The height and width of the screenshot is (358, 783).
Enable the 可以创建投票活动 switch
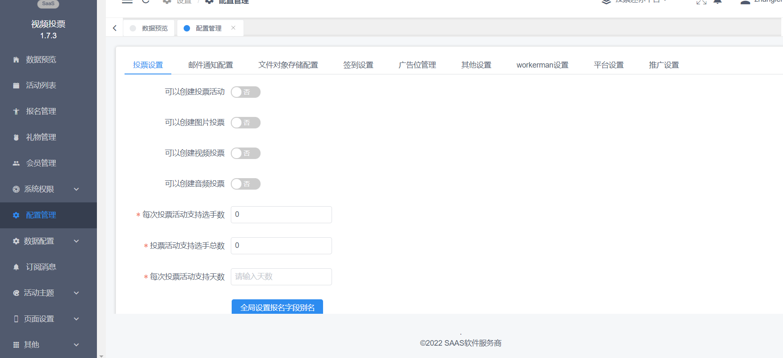(x=245, y=92)
